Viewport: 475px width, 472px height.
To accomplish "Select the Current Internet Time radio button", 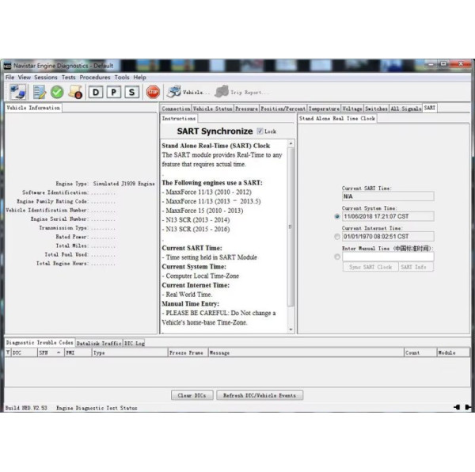I will pos(337,236).
